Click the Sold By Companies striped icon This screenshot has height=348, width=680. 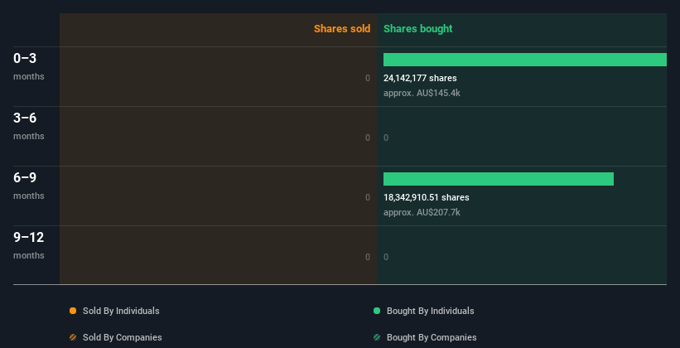tap(73, 337)
